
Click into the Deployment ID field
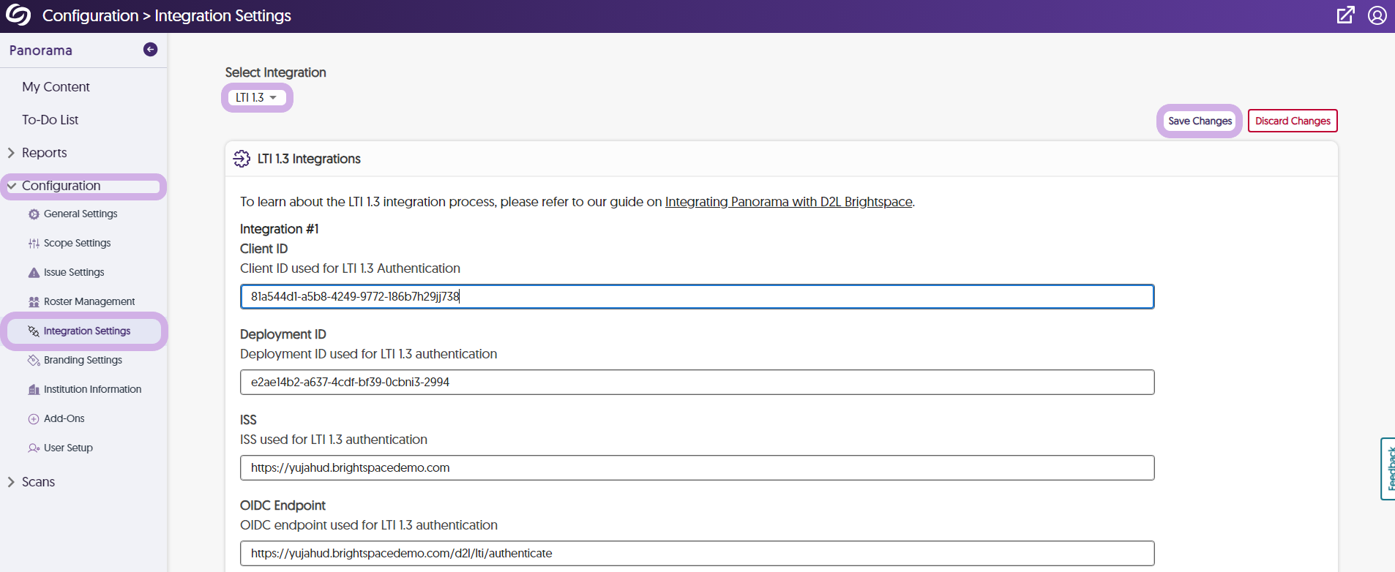696,383
